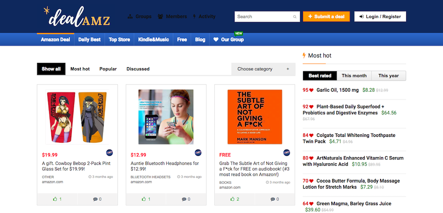Open the Groups page in header
The height and width of the screenshot is (213, 443).
[140, 16]
